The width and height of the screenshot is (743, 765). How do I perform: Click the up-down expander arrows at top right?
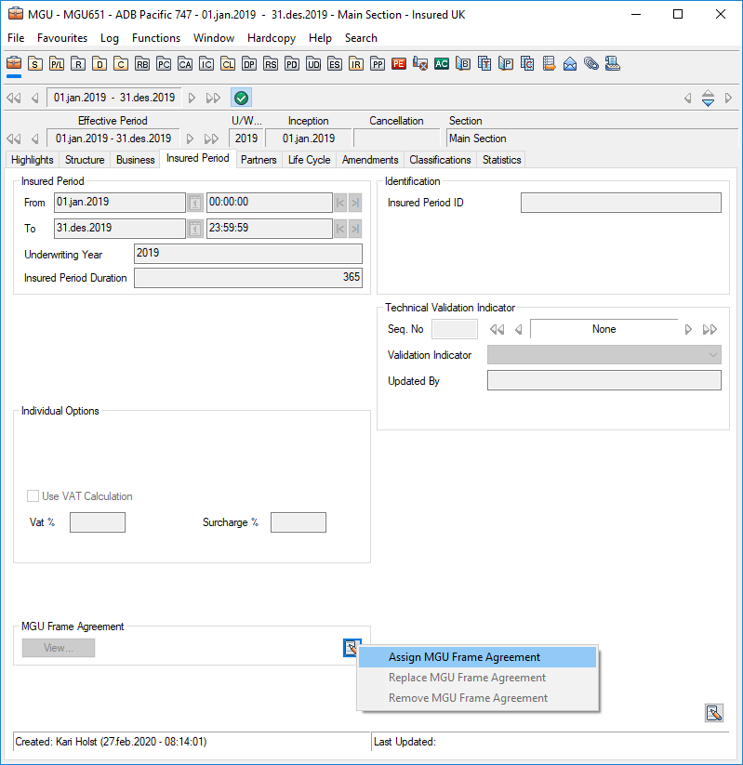coord(708,98)
